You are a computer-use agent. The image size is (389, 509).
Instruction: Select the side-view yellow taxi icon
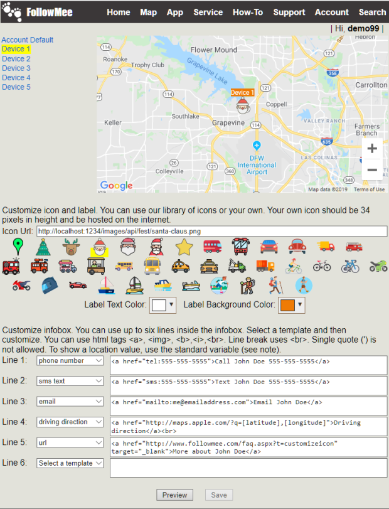pyautogui.click(x=181, y=266)
